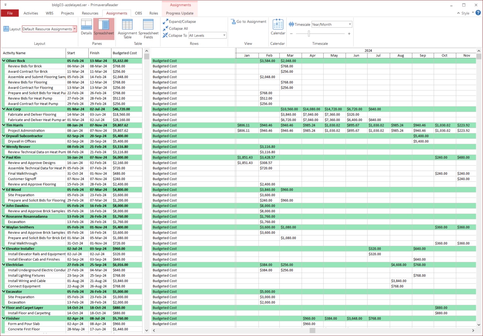This screenshot has height=336, width=483.
Task: Click the timescale zoom in plus
Action: coord(349,34)
